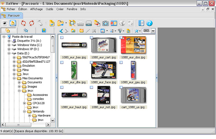Image resolution: width=216 pixels, height=139 pixels.
Task: Tick checkbox on cart_1080_us.jpg thumbnail
Action: tap(121, 87)
